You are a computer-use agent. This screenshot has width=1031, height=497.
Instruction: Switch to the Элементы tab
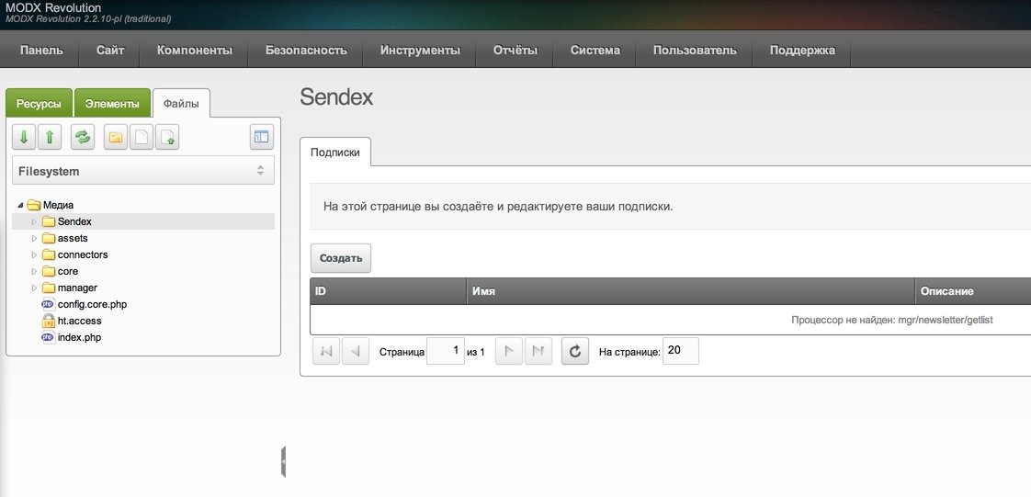(112, 104)
